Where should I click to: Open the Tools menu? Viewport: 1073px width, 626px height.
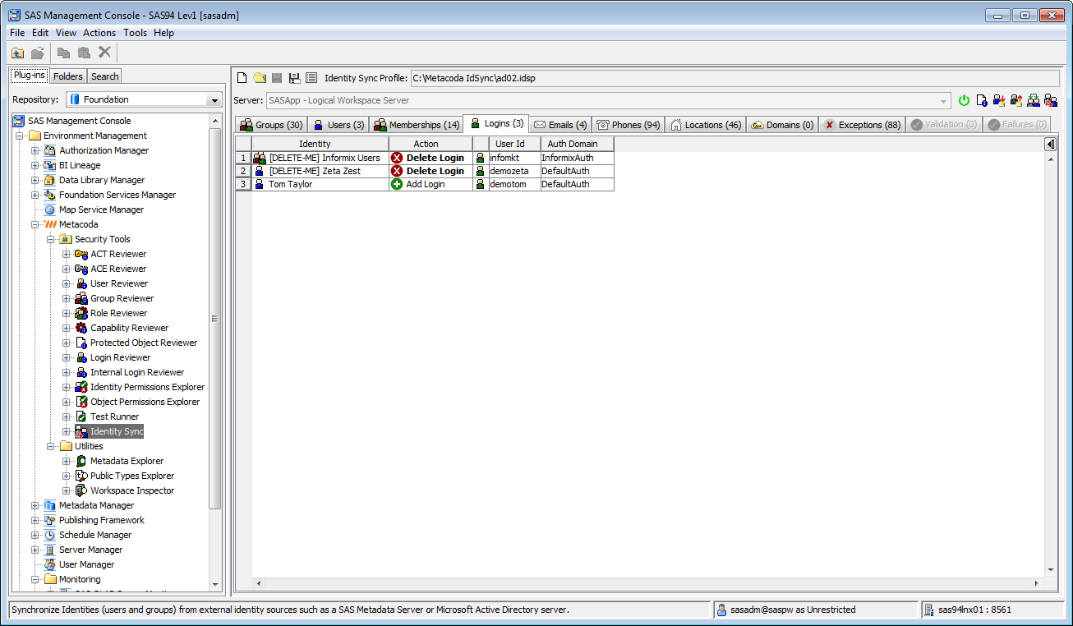[135, 33]
